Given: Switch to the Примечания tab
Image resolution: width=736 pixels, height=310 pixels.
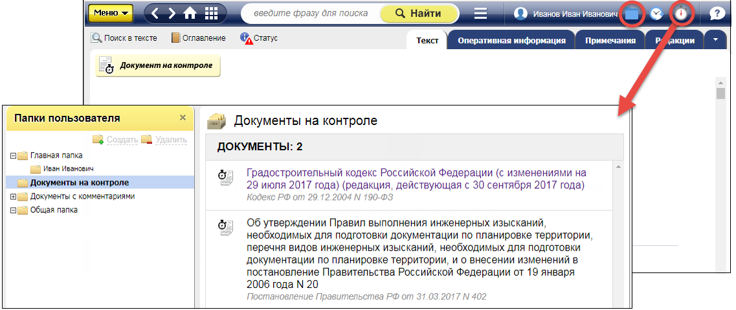Looking at the screenshot, I should (x=611, y=41).
